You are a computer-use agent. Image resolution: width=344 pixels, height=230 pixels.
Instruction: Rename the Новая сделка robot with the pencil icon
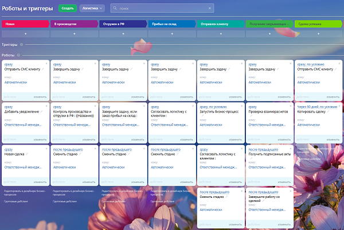27,154
